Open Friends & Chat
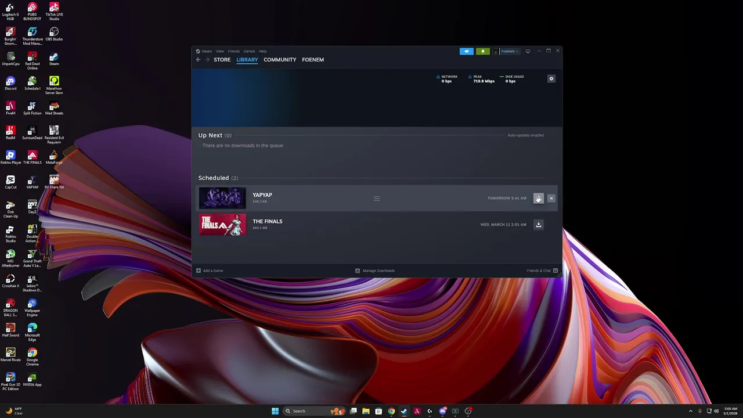The height and width of the screenshot is (418, 743). tap(542, 271)
